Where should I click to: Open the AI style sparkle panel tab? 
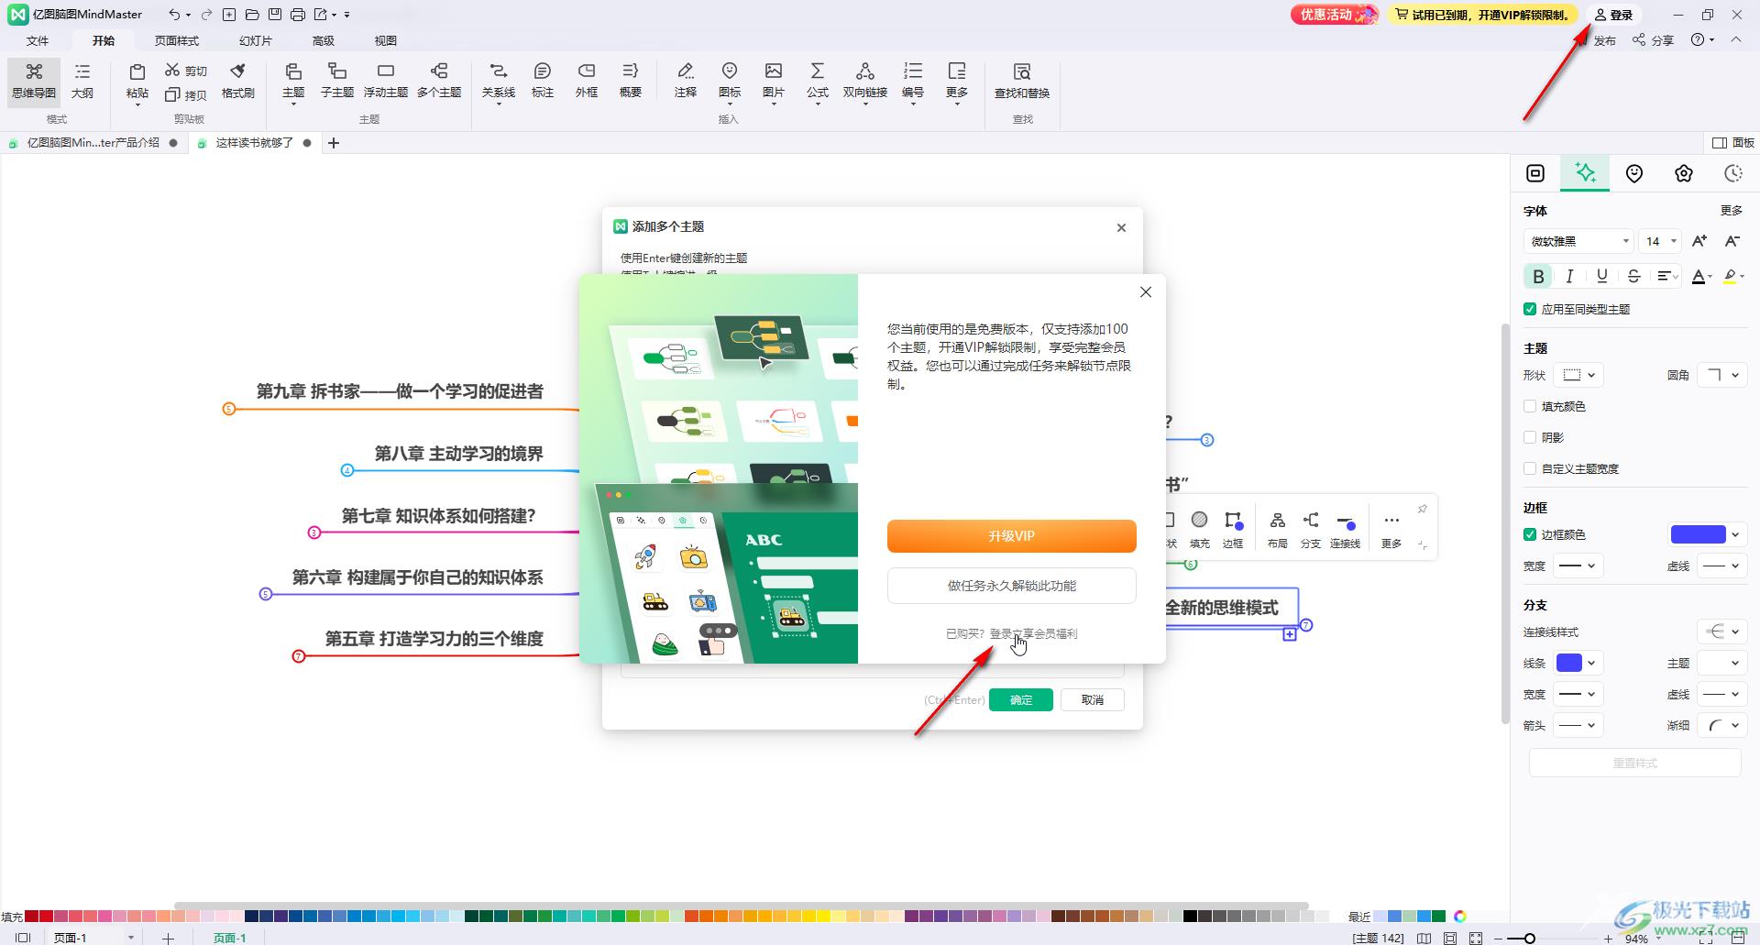click(x=1585, y=172)
